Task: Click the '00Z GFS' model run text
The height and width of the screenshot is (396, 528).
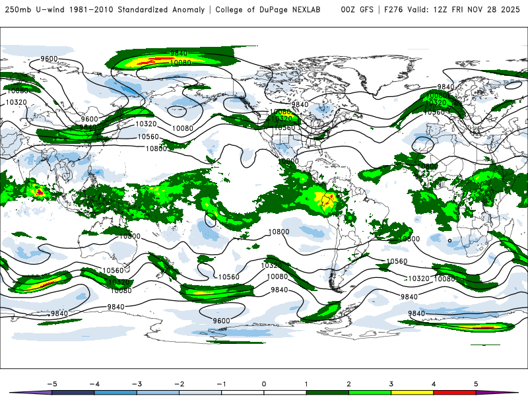Action: click(x=357, y=9)
